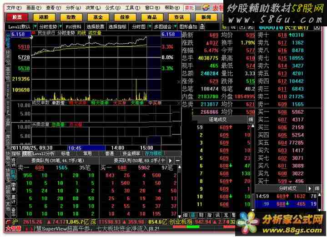Select the 常用 template tab
The width and height of the screenshot is (327, 237).
(x=87, y=154)
